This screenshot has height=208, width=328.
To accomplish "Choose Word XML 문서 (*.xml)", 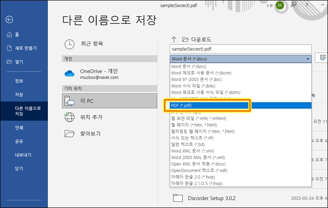I will click(x=240, y=151).
